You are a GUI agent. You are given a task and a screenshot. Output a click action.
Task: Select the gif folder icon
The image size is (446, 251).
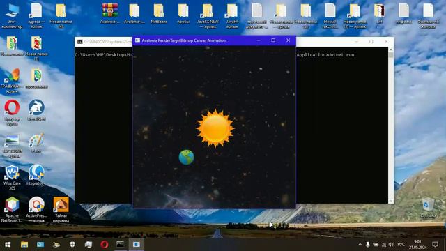tap(379, 14)
